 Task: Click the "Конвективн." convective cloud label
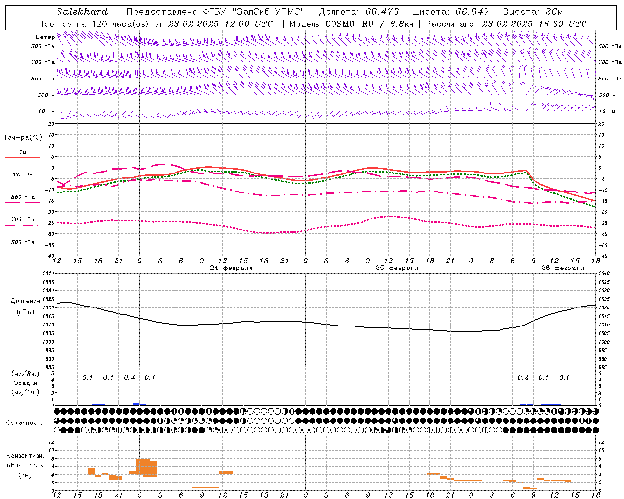(25, 456)
